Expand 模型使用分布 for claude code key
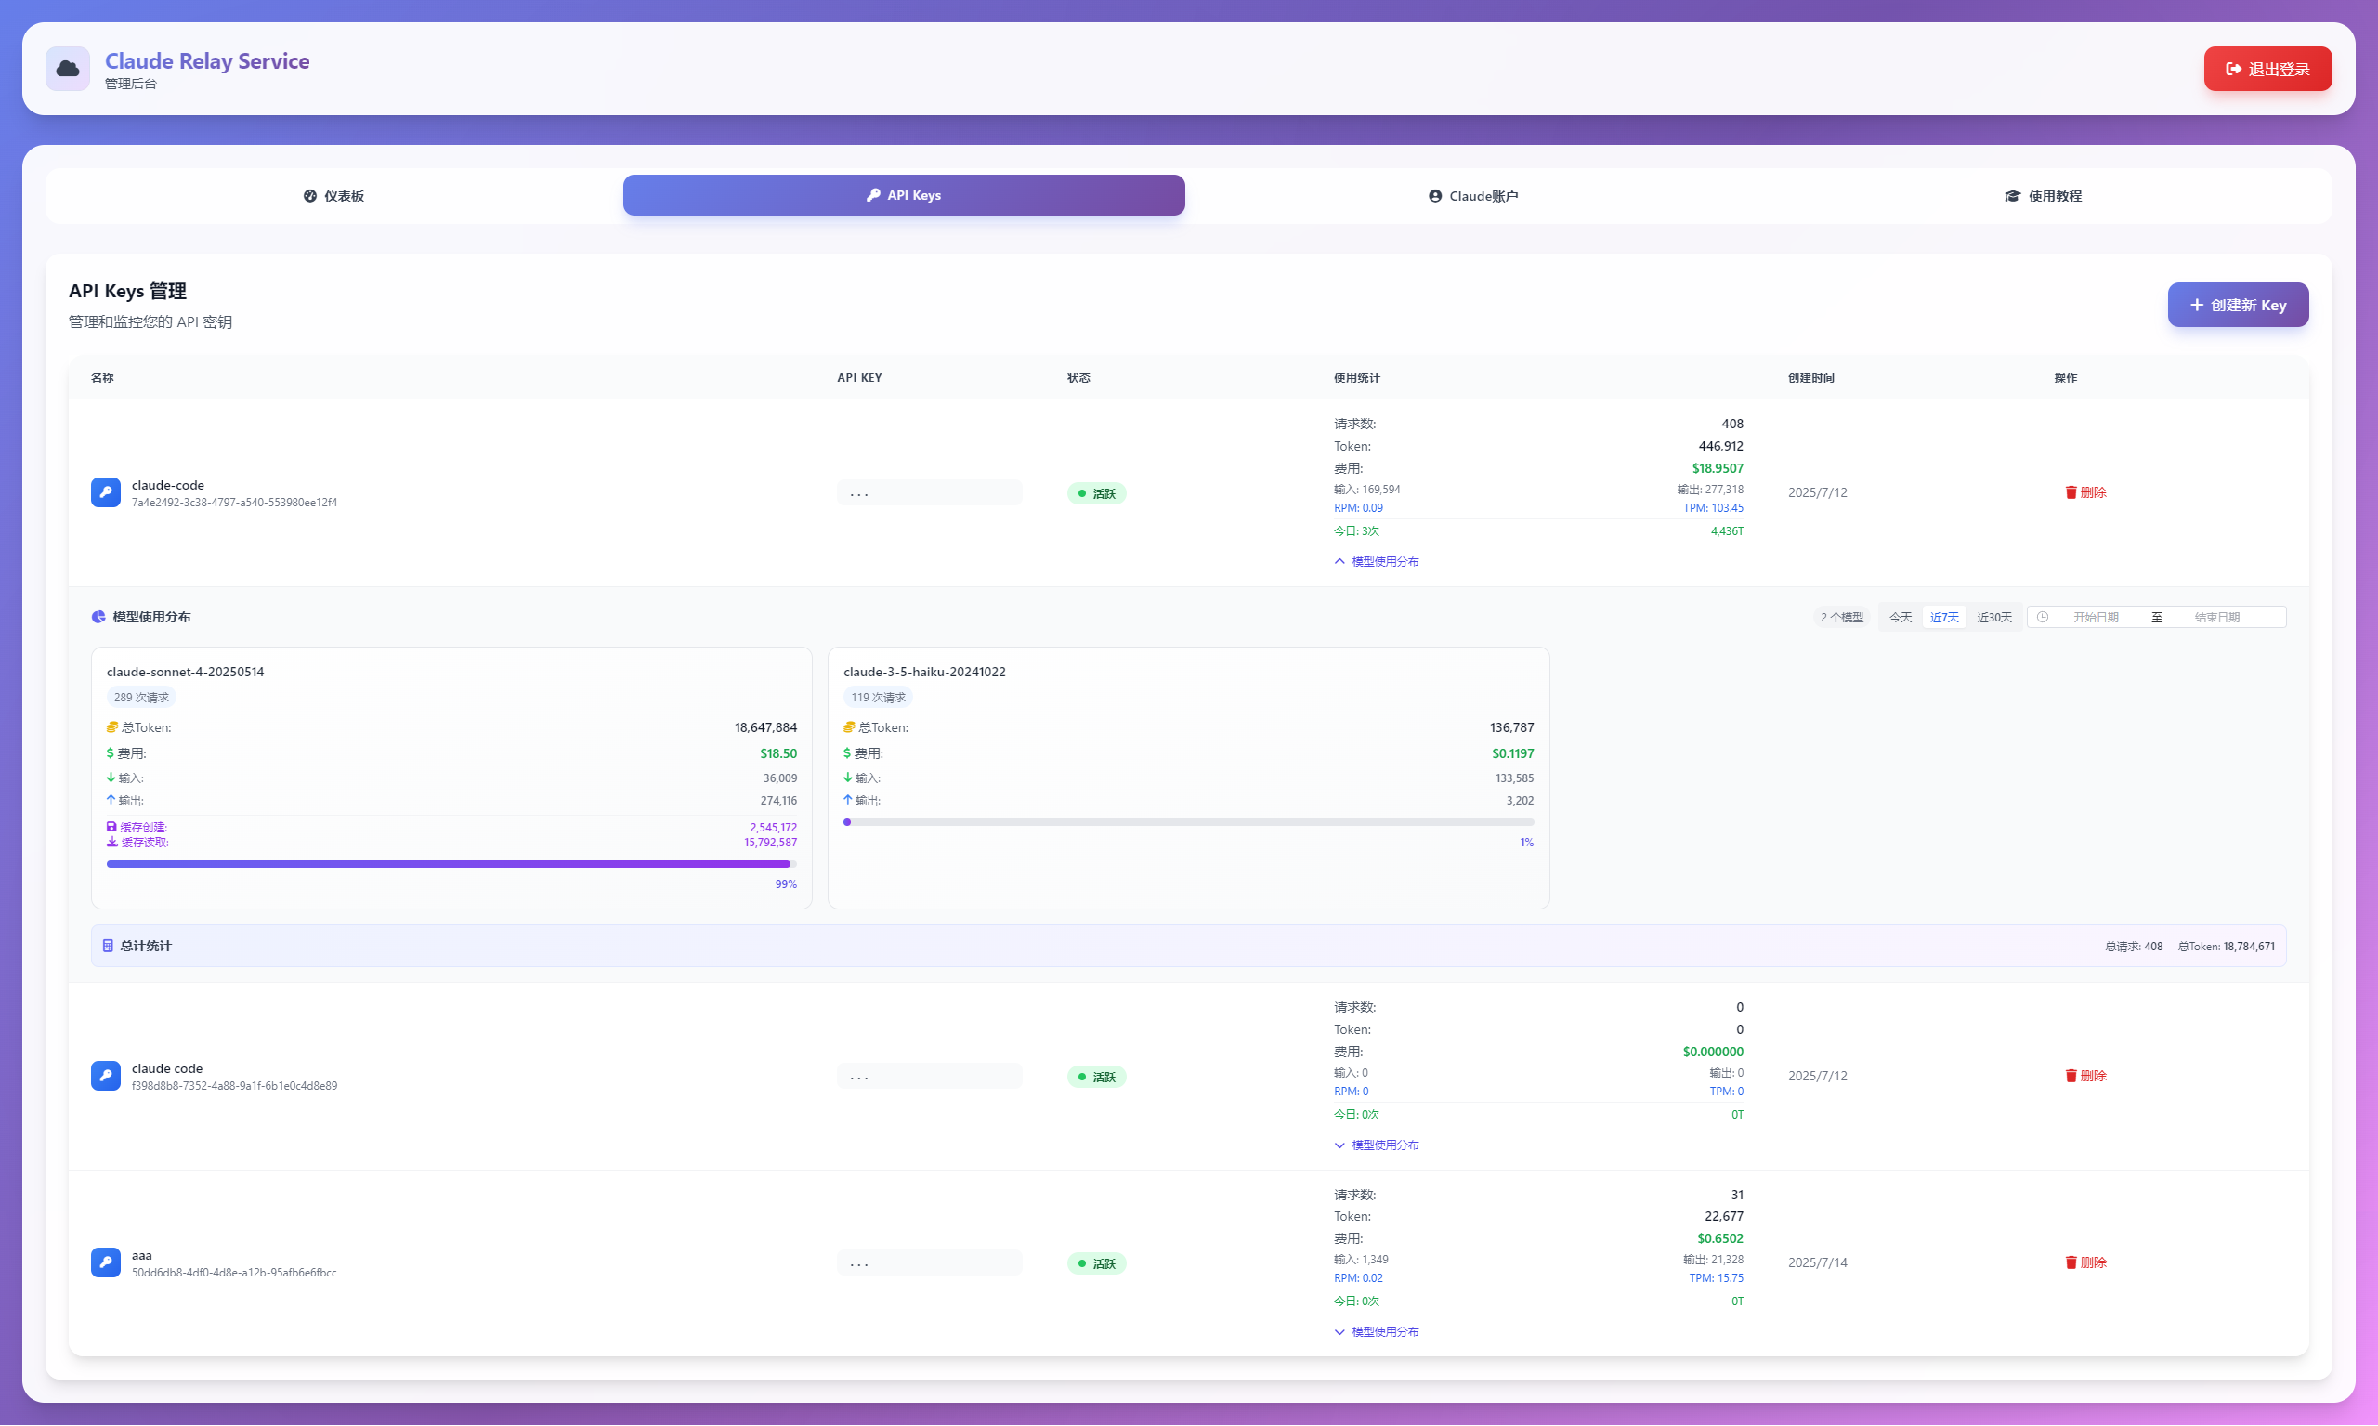 [x=1376, y=1145]
